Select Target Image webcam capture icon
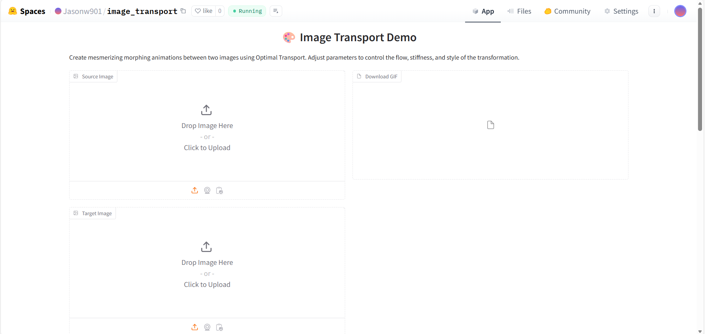Image resolution: width=705 pixels, height=334 pixels. (x=207, y=327)
